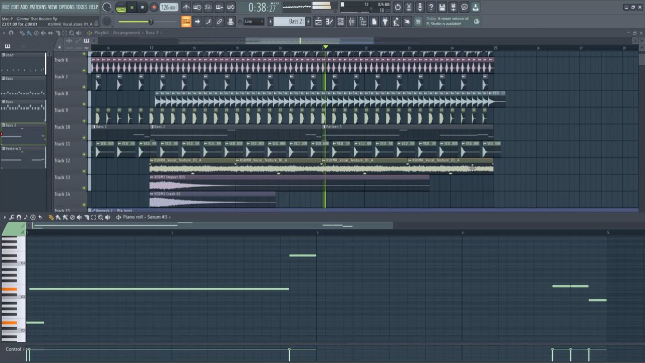Open the Playlist view icon
645x363 pixels.
[x=318, y=22]
